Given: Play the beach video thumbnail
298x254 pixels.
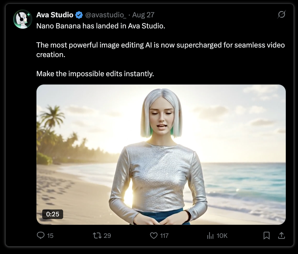Looking at the screenshot, I should 161,154.
